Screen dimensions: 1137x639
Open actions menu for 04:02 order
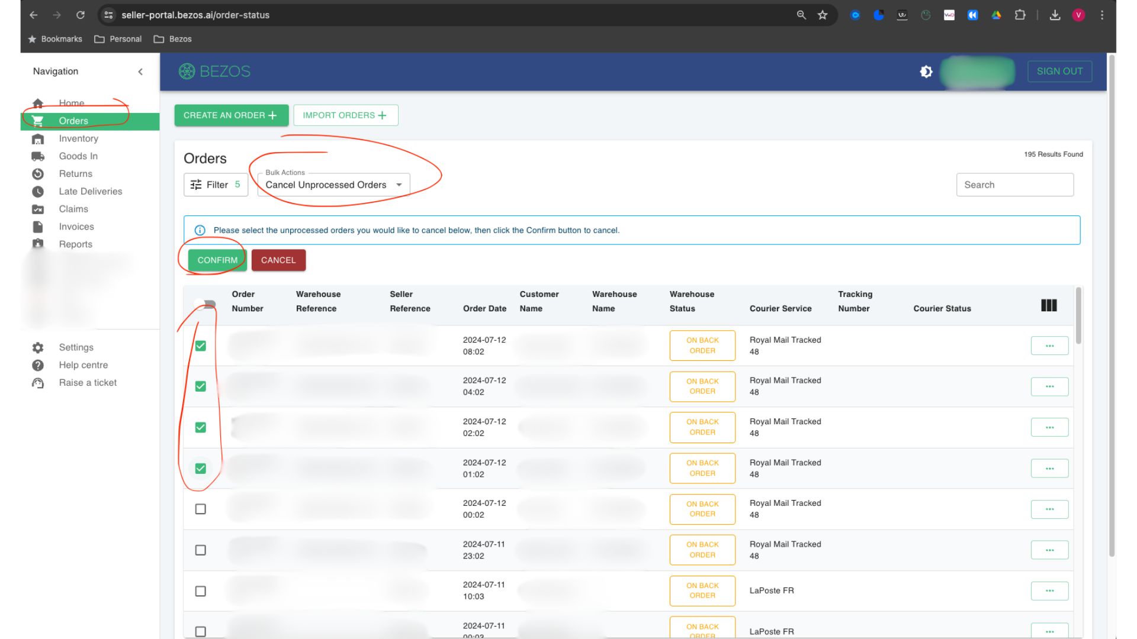(x=1049, y=387)
